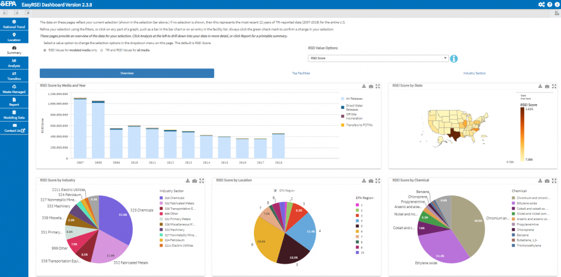Take snapshot of RSEI Score by State
The height and width of the screenshot is (277, 561).
547,86
